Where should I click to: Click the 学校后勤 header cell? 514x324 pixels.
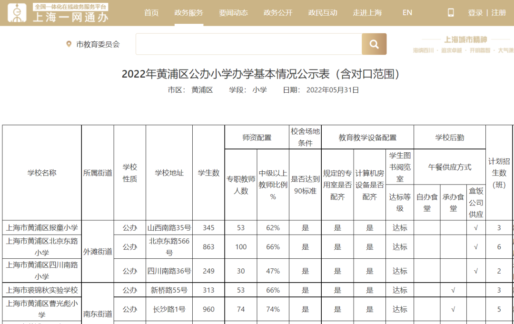coord(449,137)
